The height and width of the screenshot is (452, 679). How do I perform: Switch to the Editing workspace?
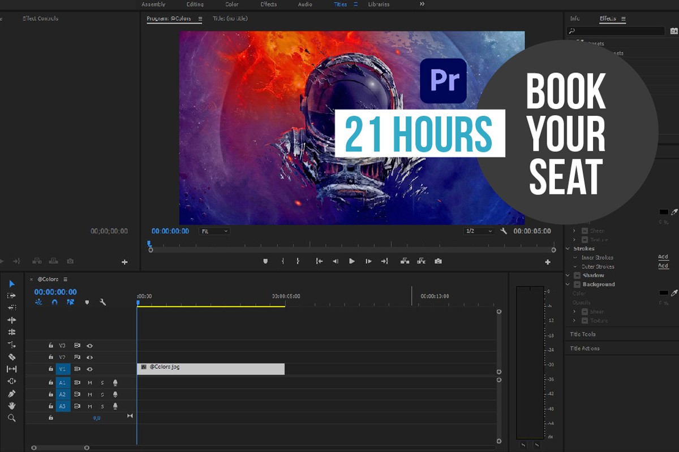195,5
